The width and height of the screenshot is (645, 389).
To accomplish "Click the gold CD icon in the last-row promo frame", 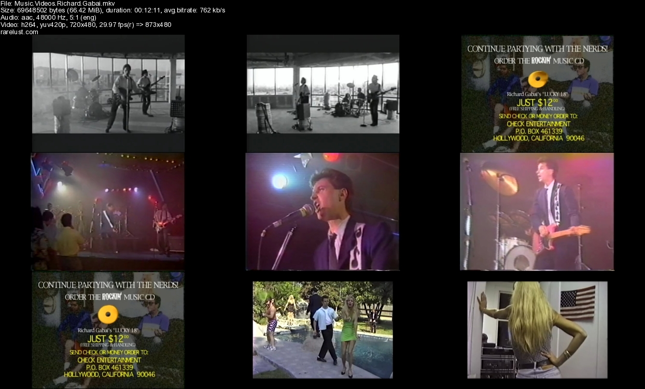I will point(109,314).
